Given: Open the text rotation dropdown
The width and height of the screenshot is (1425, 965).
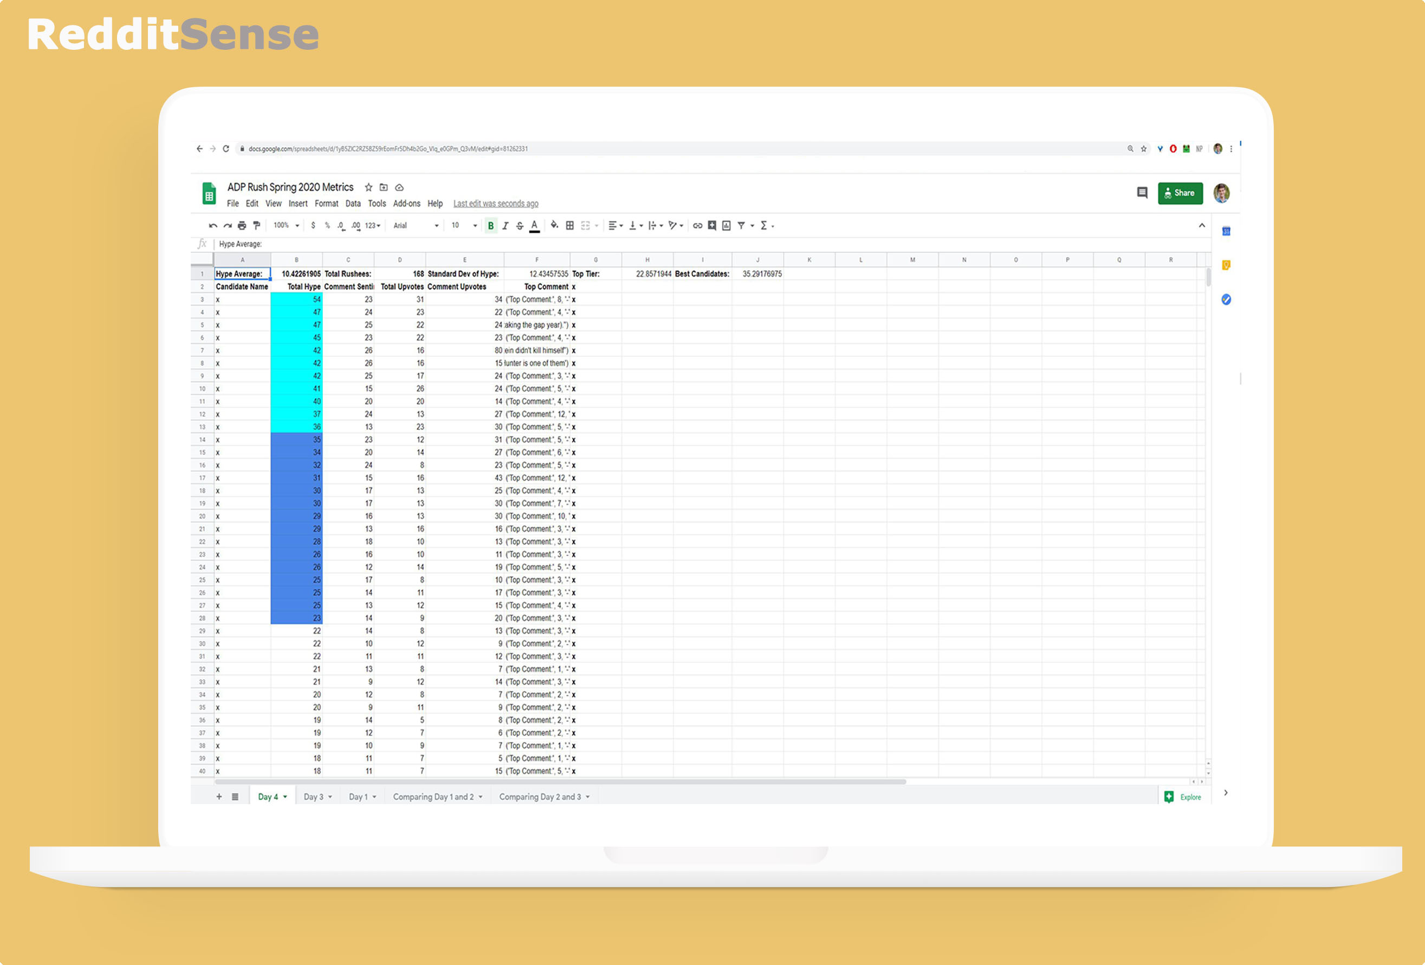Looking at the screenshot, I should (x=676, y=225).
